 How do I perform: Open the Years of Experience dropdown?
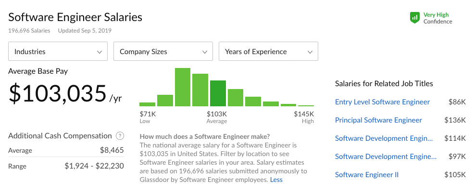(268, 51)
